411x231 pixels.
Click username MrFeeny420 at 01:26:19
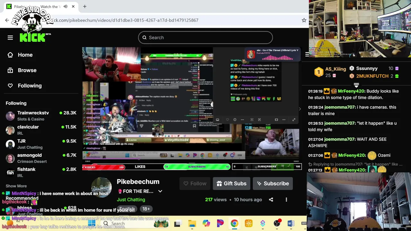pos(351,91)
